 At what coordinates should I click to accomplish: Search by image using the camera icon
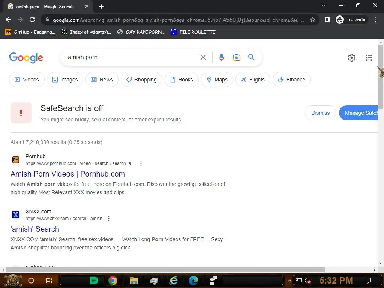[x=236, y=57]
